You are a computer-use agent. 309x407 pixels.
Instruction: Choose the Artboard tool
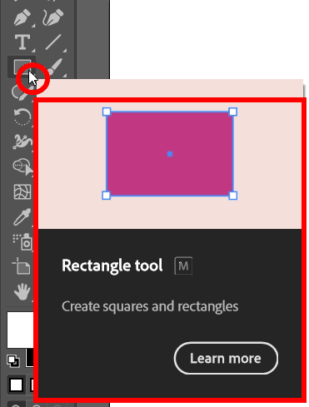(22, 266)
